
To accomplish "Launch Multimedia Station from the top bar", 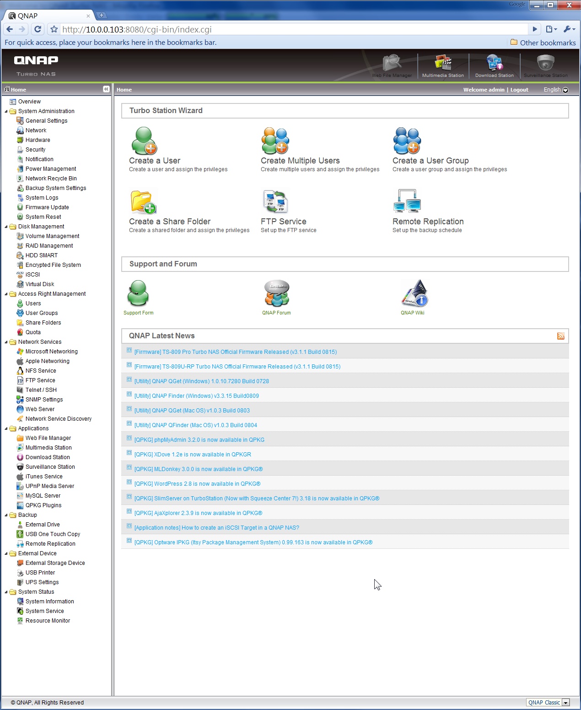I will (x=443, y=65).
